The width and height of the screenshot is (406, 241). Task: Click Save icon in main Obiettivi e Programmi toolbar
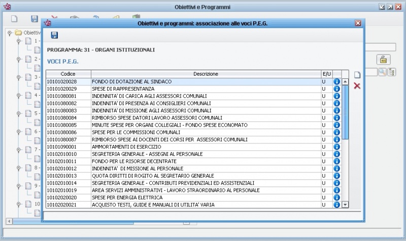pos(35,18)
